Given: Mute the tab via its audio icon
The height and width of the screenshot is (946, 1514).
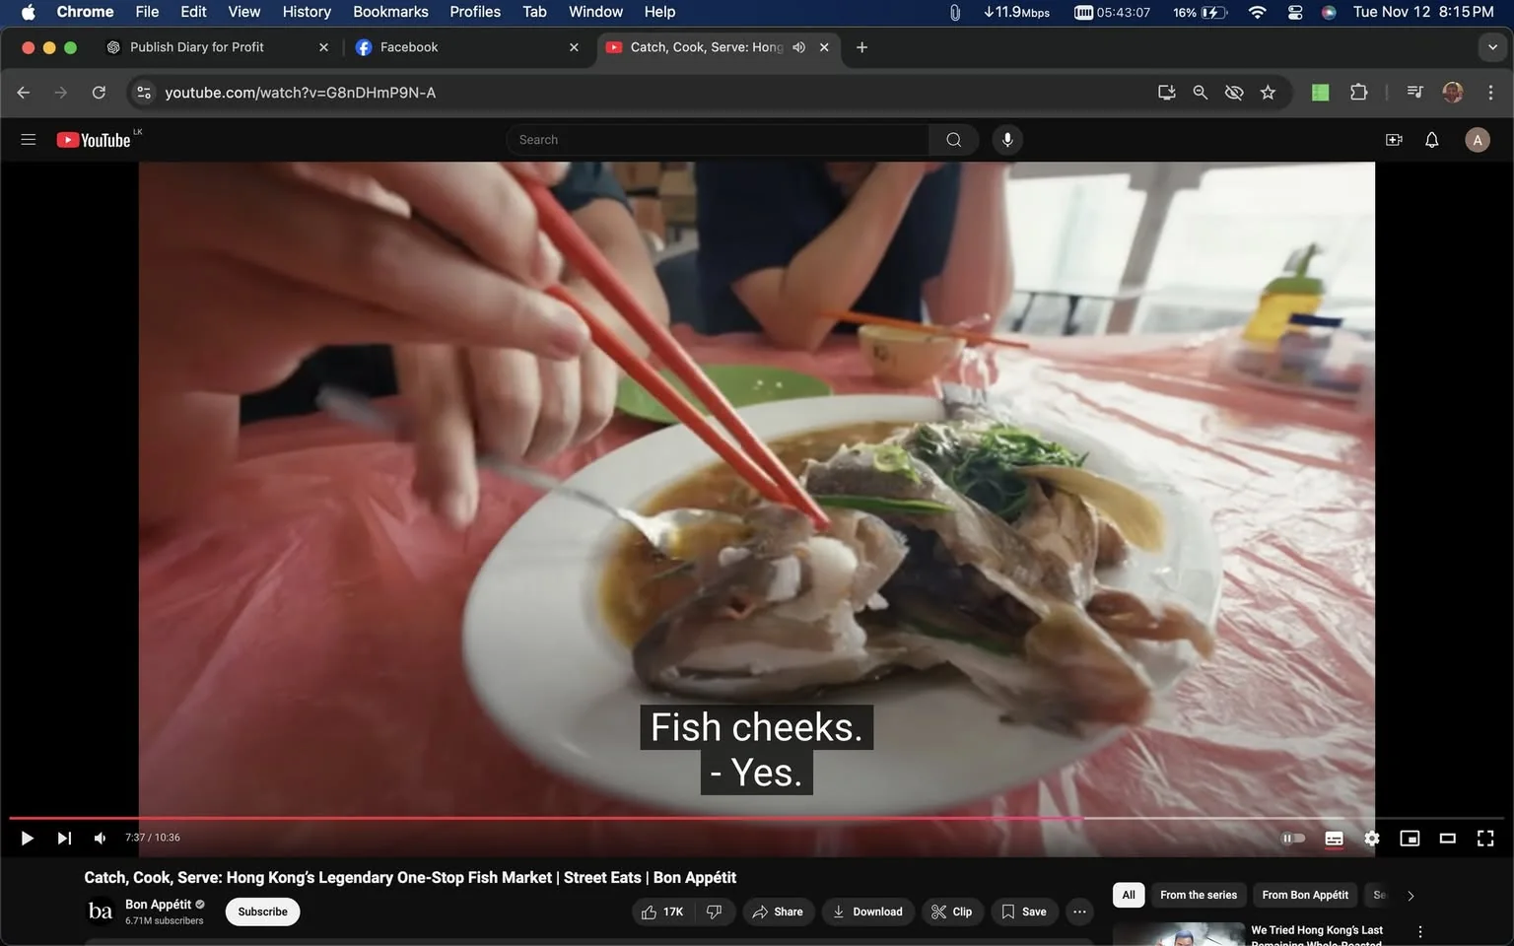Looking at the screenshot, I should tap(799, 47).
